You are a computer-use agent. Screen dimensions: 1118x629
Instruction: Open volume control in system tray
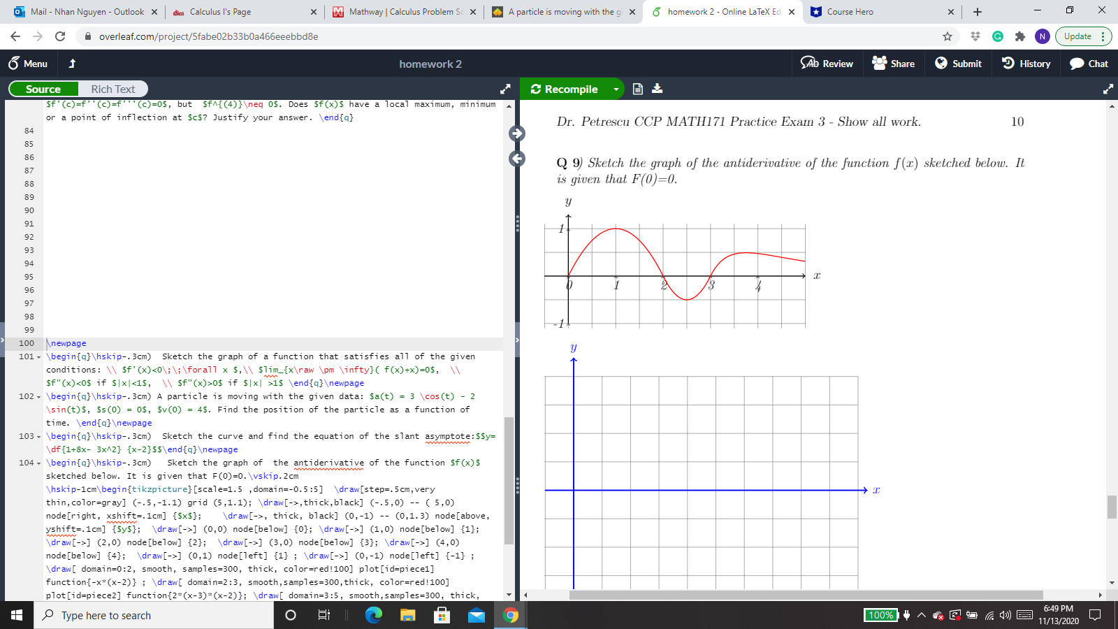1006,615
